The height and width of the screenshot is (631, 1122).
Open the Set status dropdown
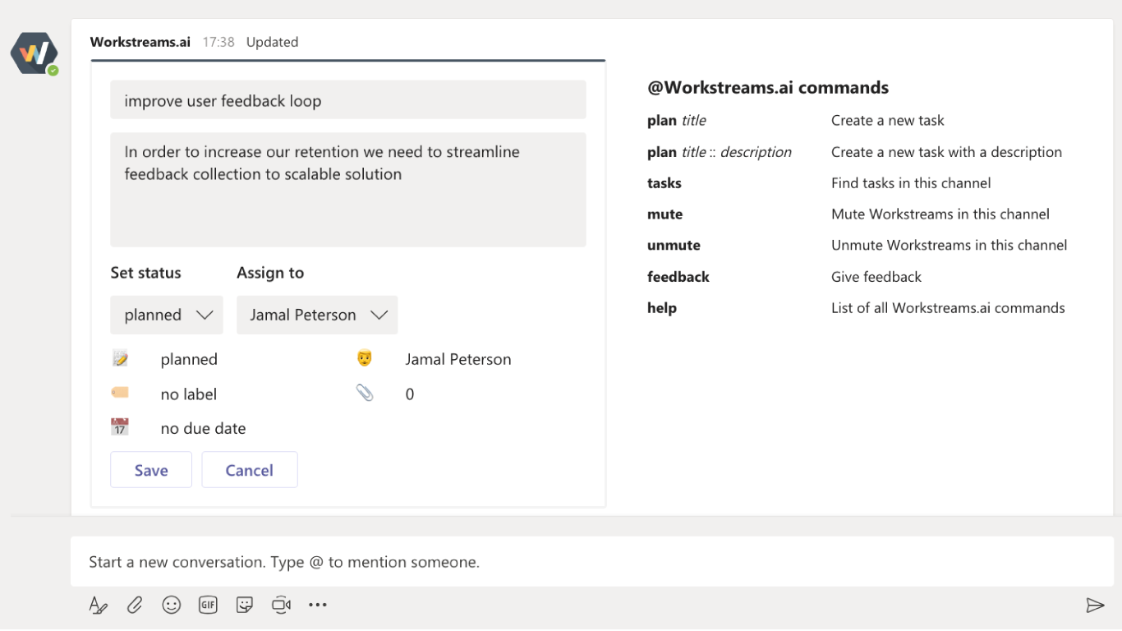click(x=167, y=315)
